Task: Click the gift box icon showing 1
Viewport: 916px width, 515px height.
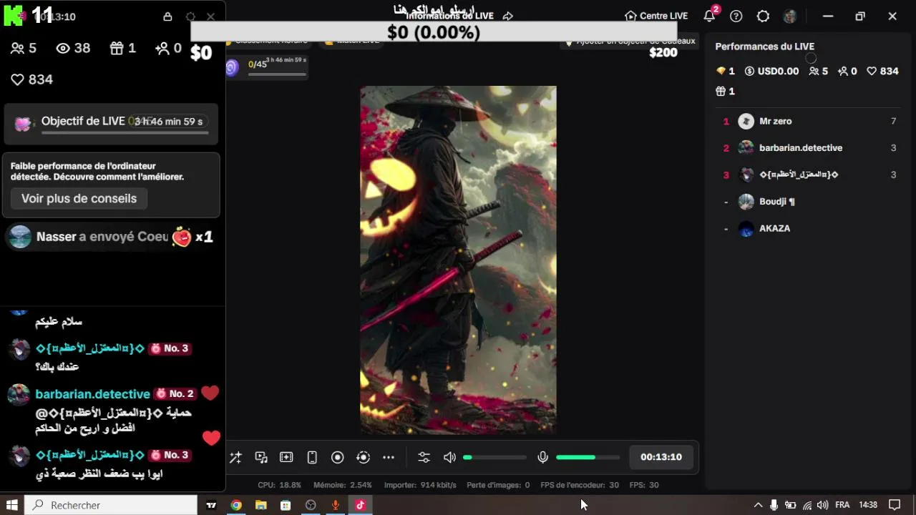Action: pyautogui.click(x=117, y=48)
